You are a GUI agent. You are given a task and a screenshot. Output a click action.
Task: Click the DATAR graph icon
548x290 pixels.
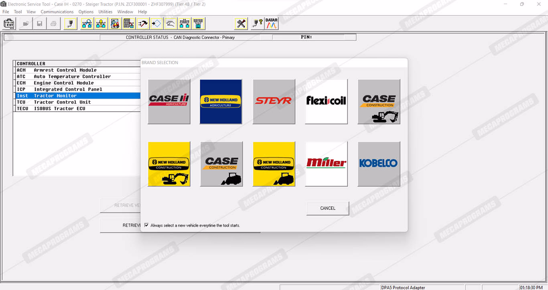[x=272, y=24]
